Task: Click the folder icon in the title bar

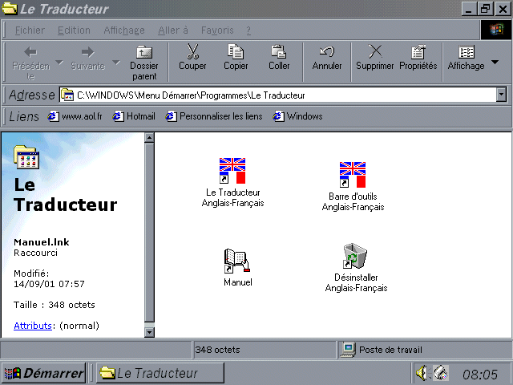Action: 9,9
